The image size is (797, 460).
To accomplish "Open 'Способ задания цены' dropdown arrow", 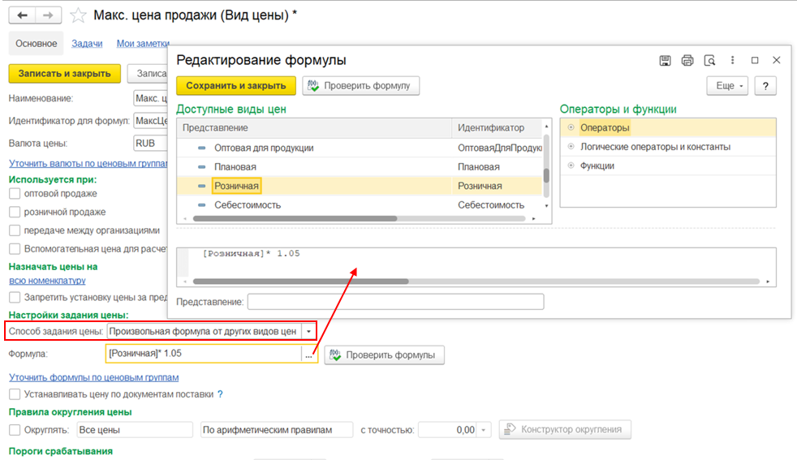I will tap(308, 331).
